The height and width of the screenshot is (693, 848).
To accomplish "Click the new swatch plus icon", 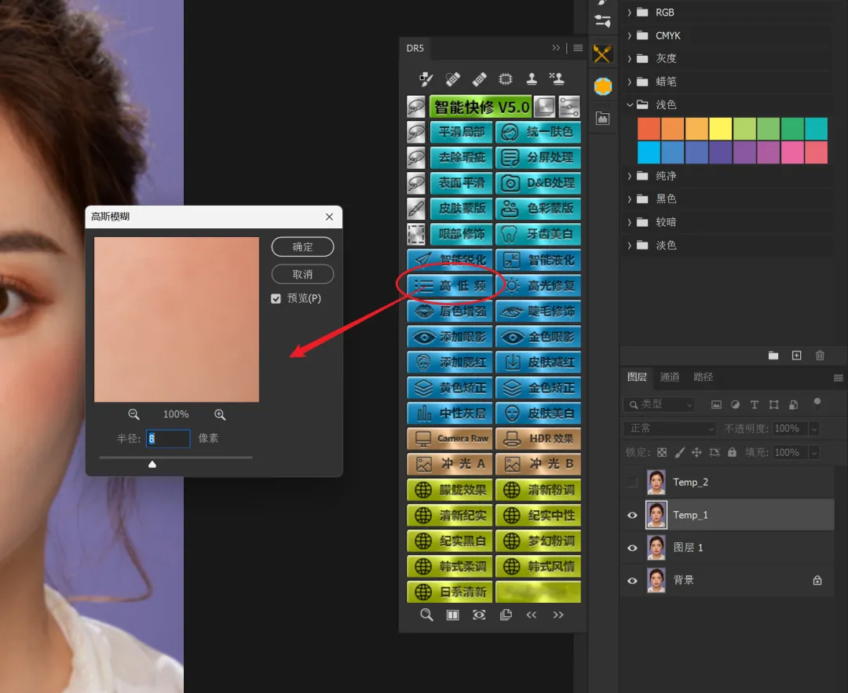I will pos(797,356).
